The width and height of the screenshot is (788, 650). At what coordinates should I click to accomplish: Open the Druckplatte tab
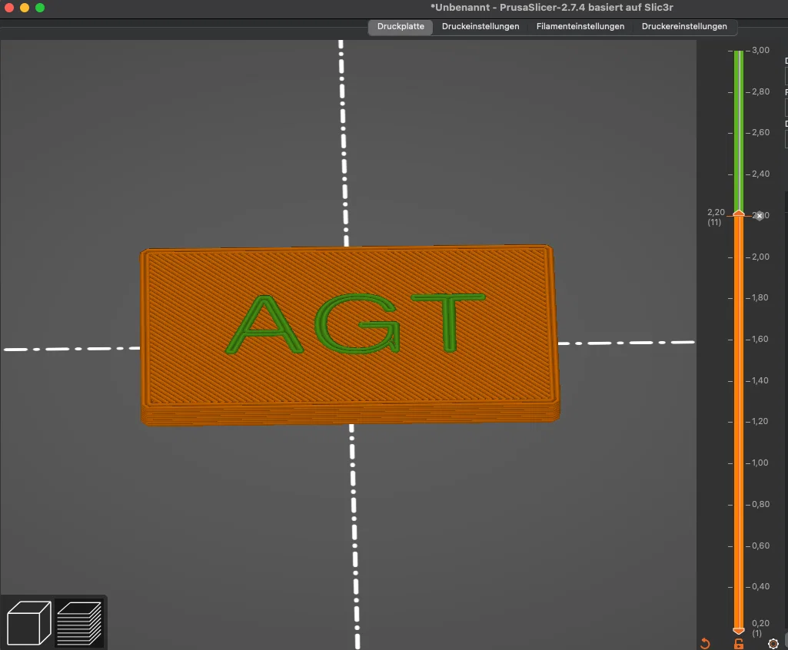(x=401, y=27)
